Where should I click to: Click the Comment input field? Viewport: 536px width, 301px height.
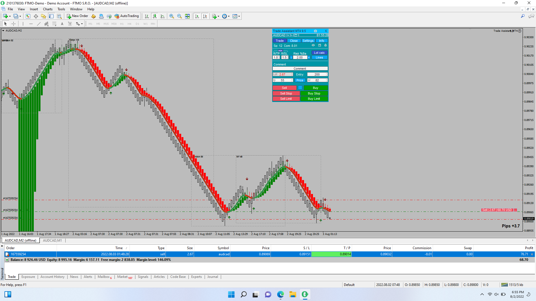[x=300, y=69]
